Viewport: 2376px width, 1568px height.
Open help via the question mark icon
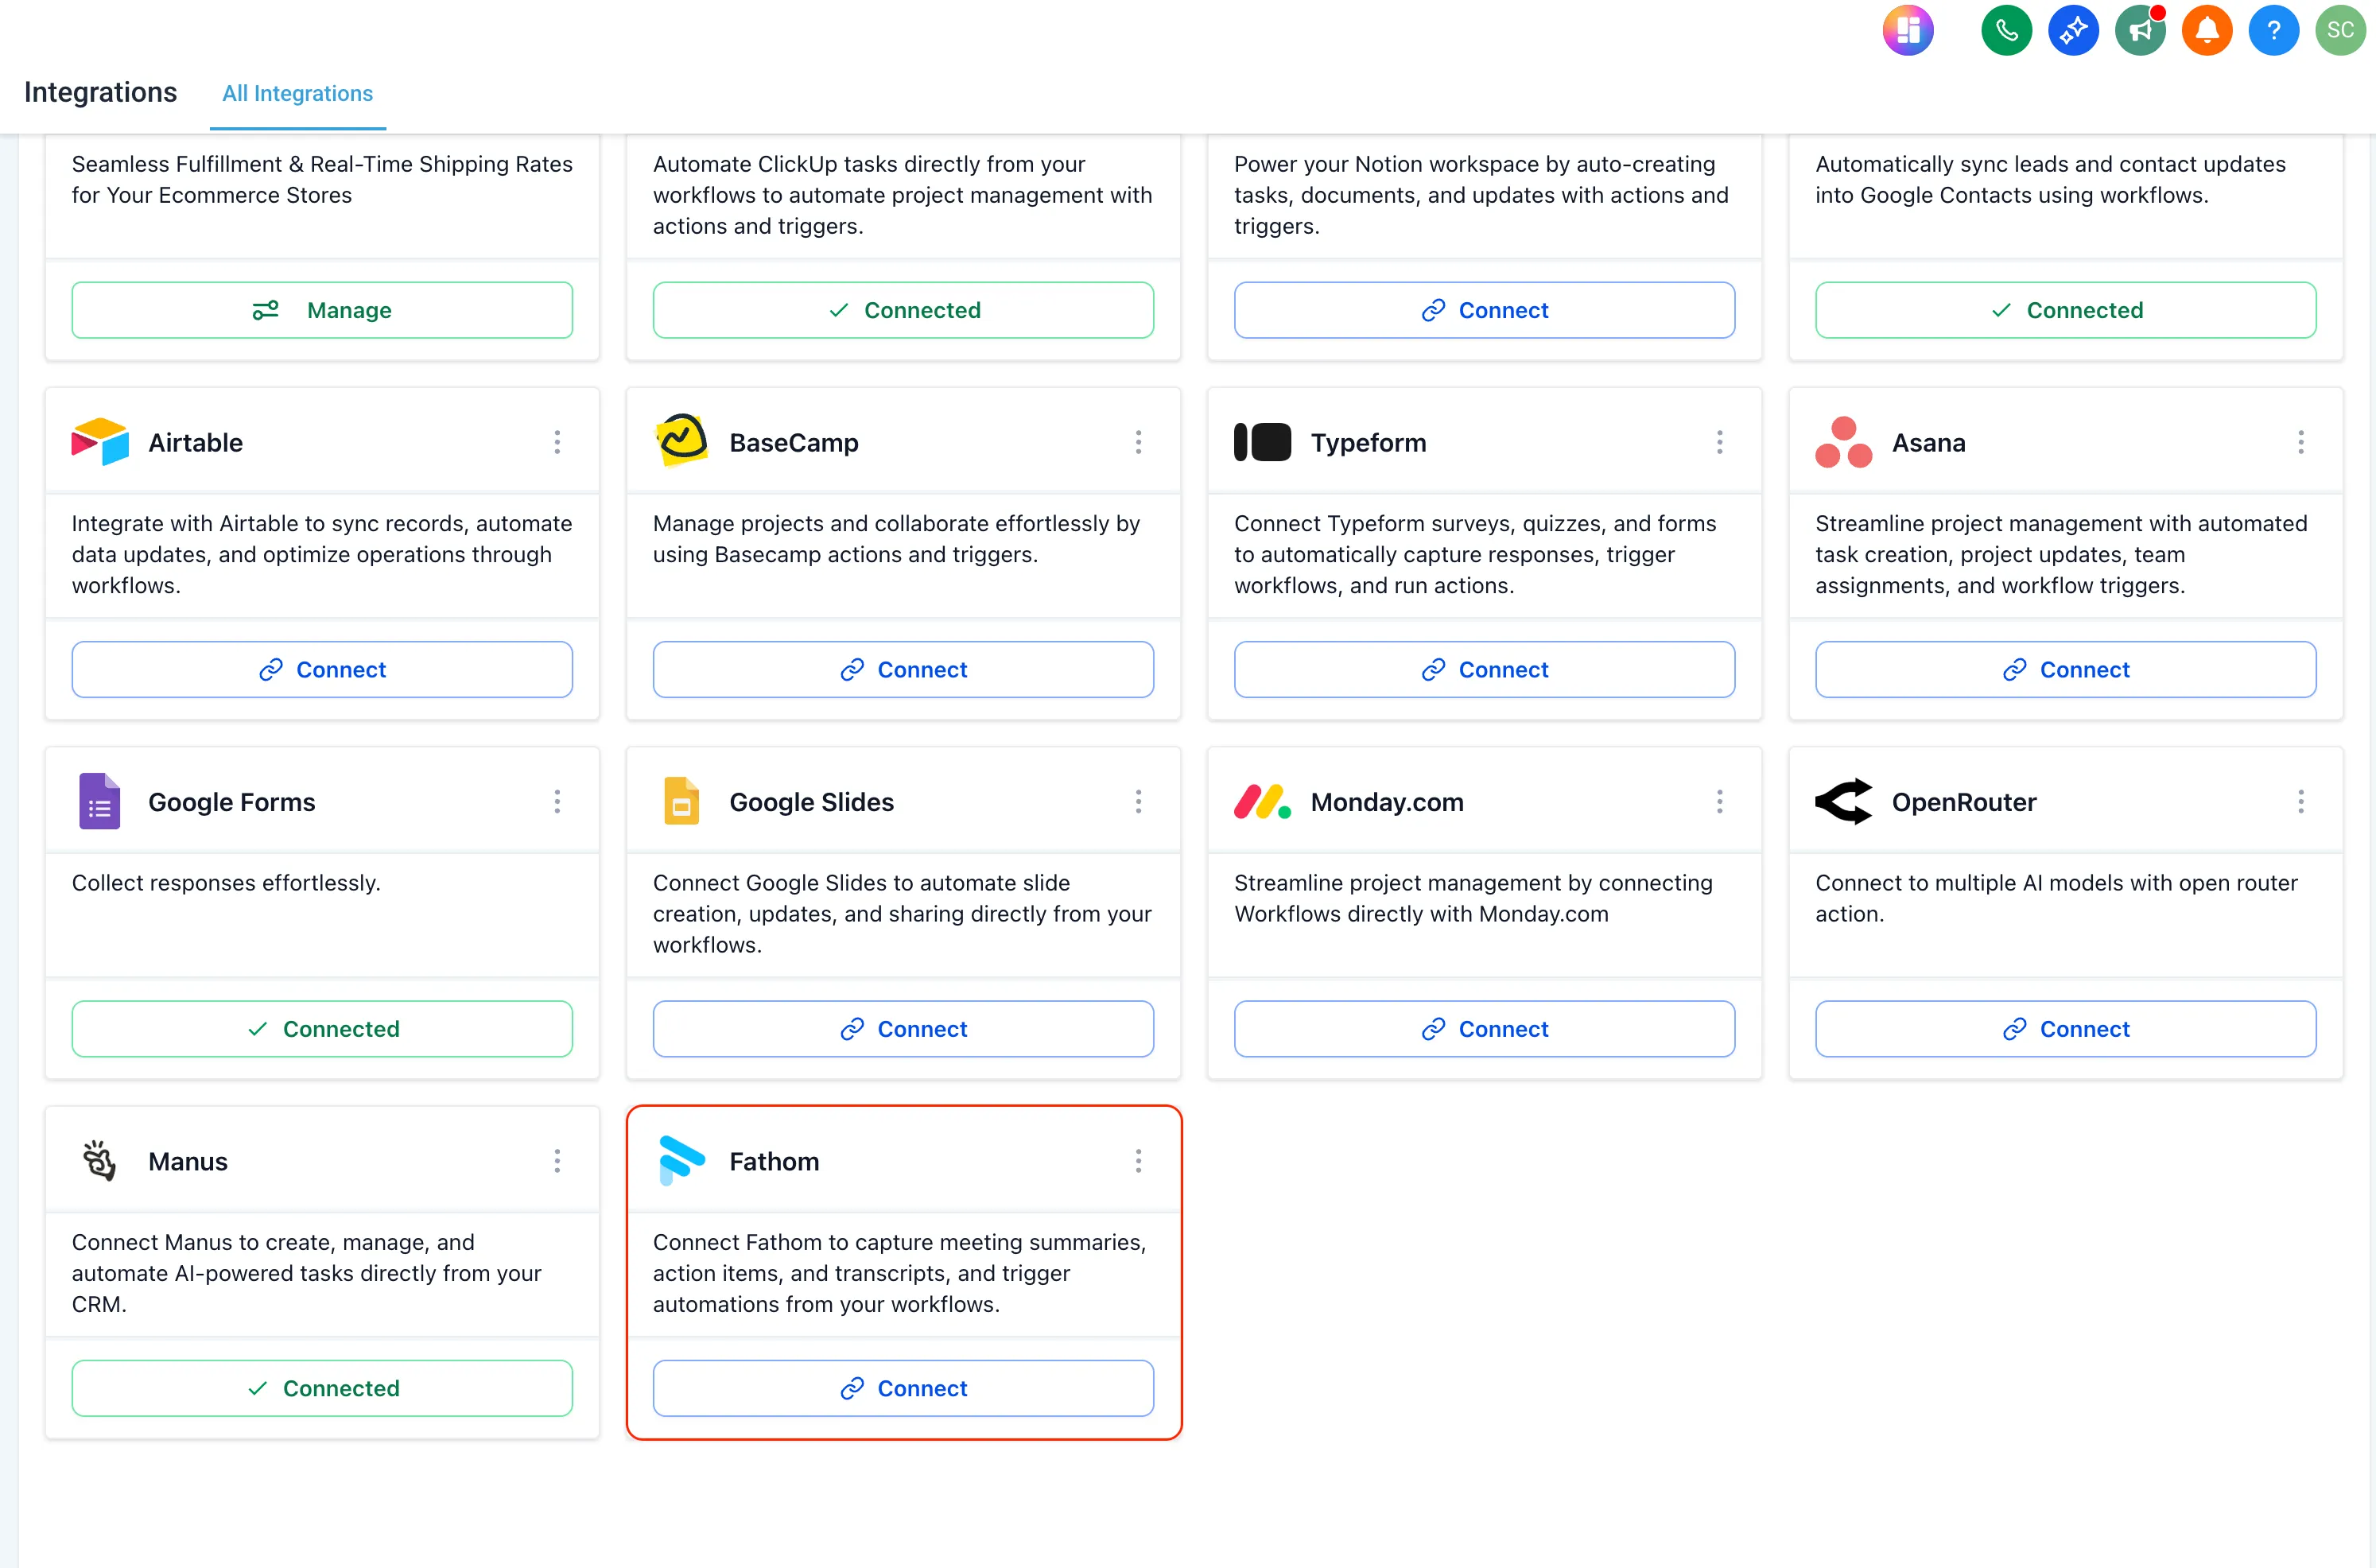tap(2274, 30)
